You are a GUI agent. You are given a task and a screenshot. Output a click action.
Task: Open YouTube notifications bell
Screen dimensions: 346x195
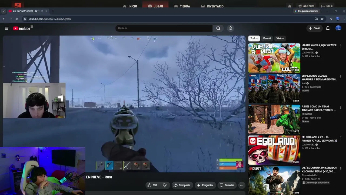328,28
